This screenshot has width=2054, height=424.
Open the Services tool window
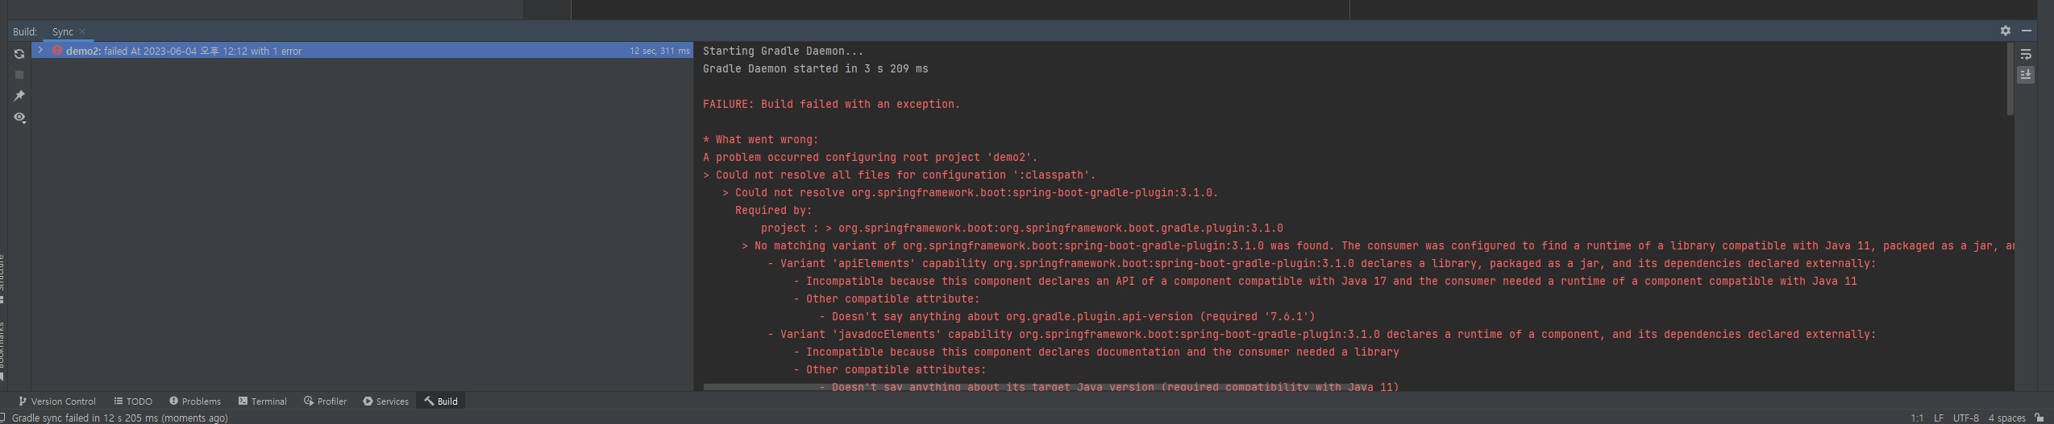coord(386,401)
